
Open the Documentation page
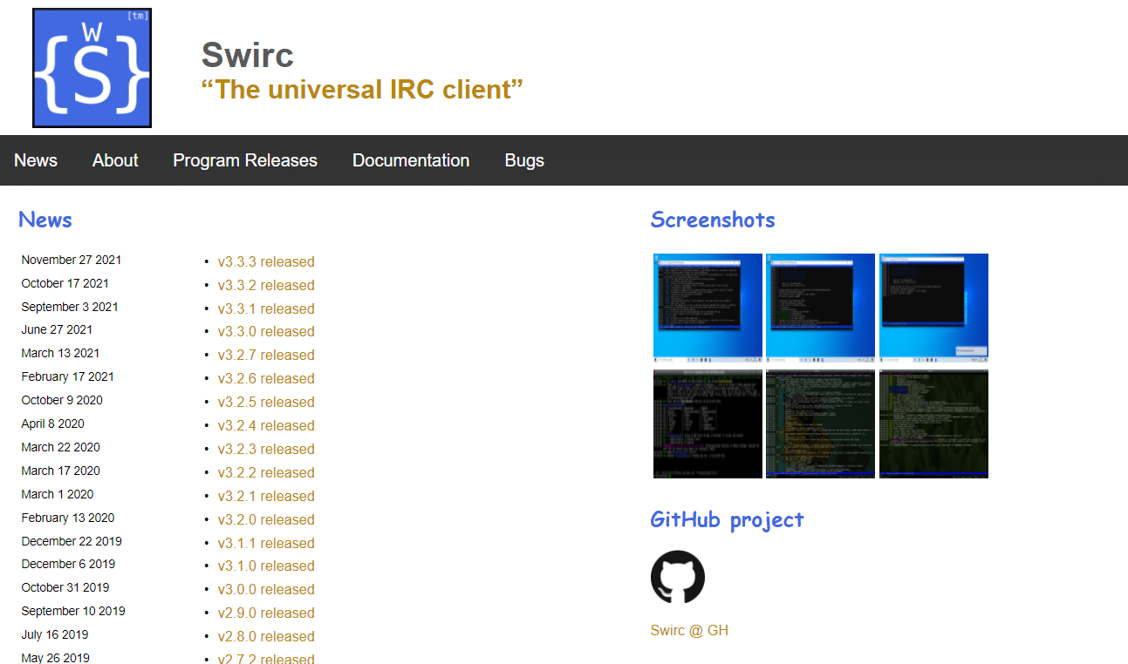[x=411, y=160]
